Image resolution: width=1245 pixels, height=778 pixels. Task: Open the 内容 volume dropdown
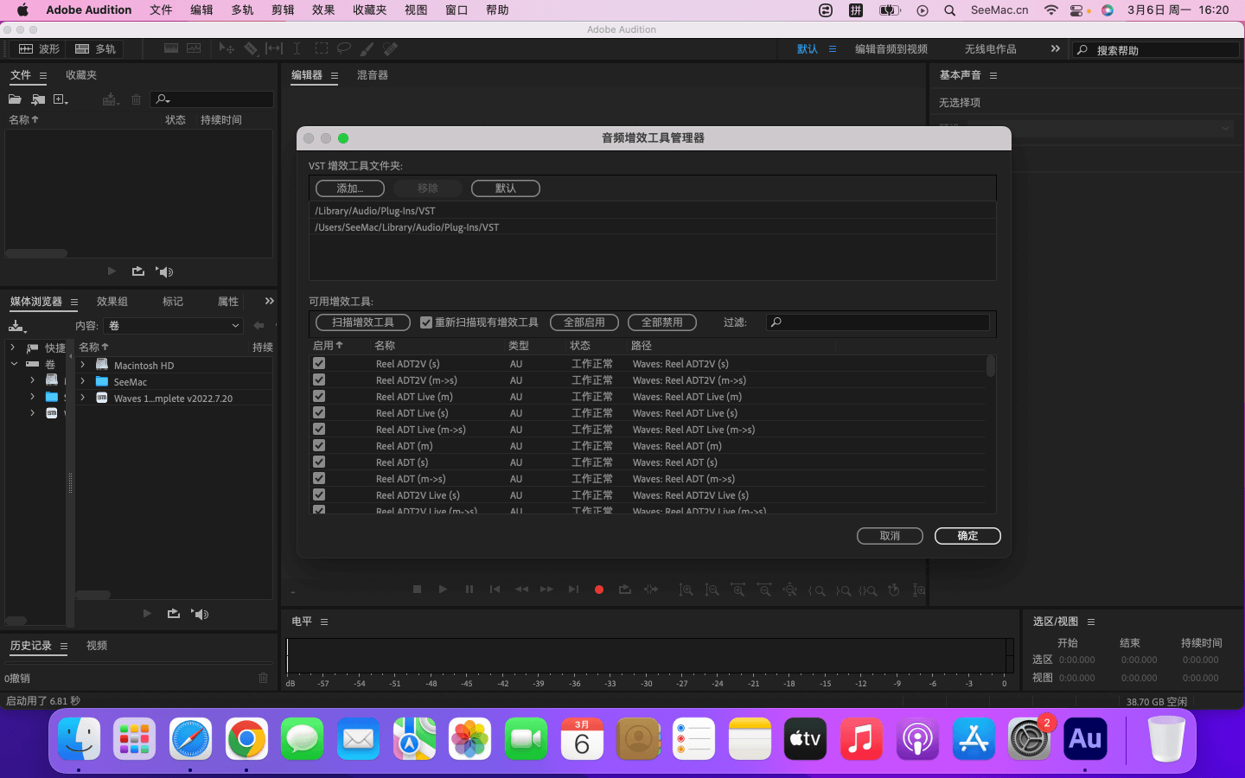[x=173, y=326]
